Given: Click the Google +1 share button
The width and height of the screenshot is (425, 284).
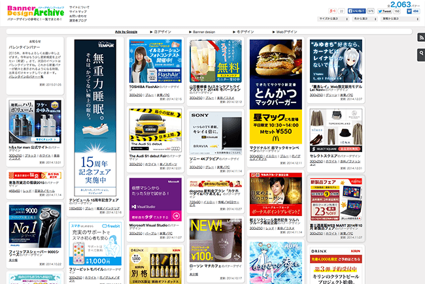Looking at the screenshot, I should click(x=332, y=11).
